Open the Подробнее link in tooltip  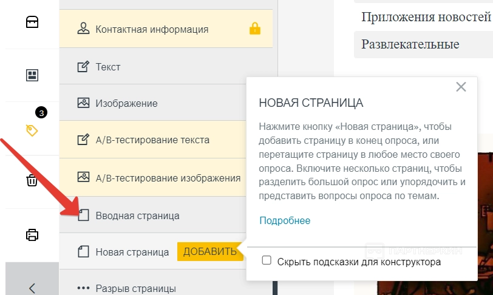coord(285,220)
